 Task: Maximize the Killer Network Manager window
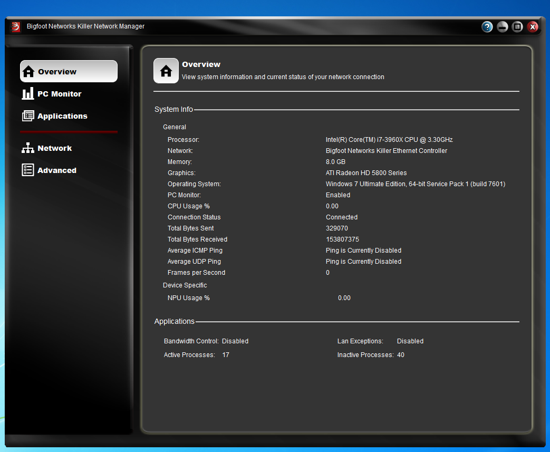(517, 27)
